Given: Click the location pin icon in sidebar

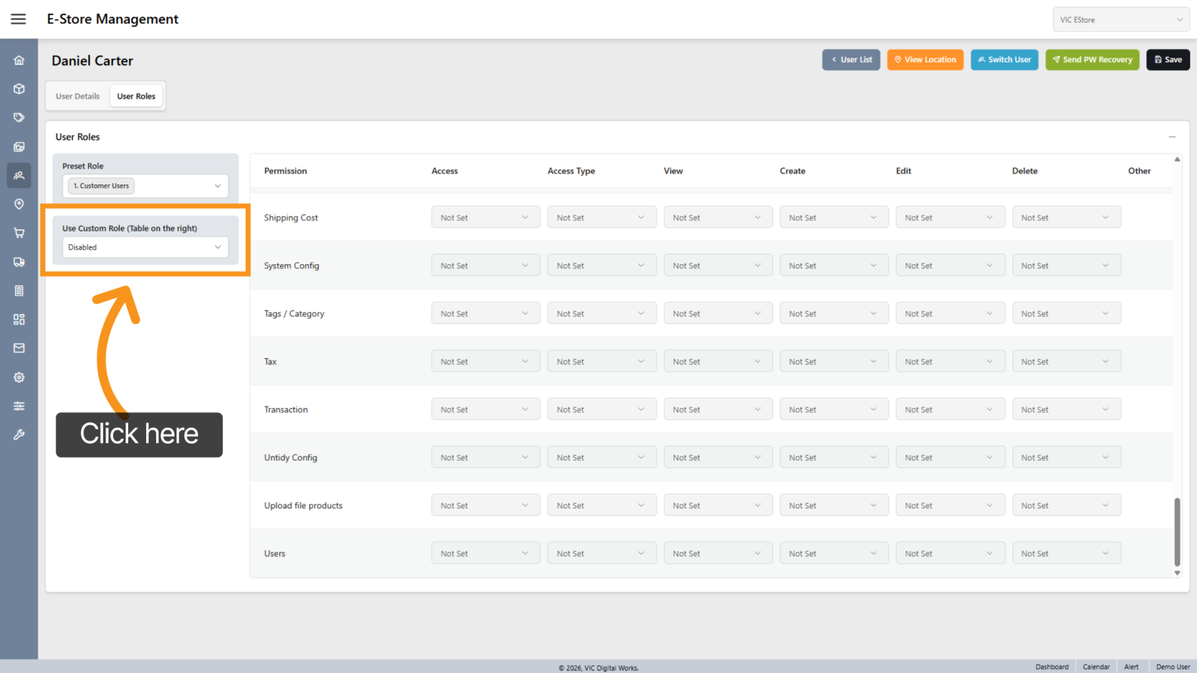Looking at the screenshot, I should point(19,204).
